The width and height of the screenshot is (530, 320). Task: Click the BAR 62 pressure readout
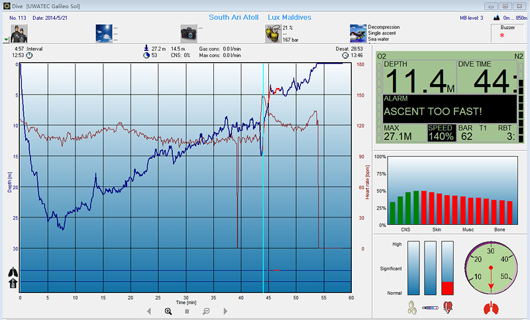[x=466, y=132]
